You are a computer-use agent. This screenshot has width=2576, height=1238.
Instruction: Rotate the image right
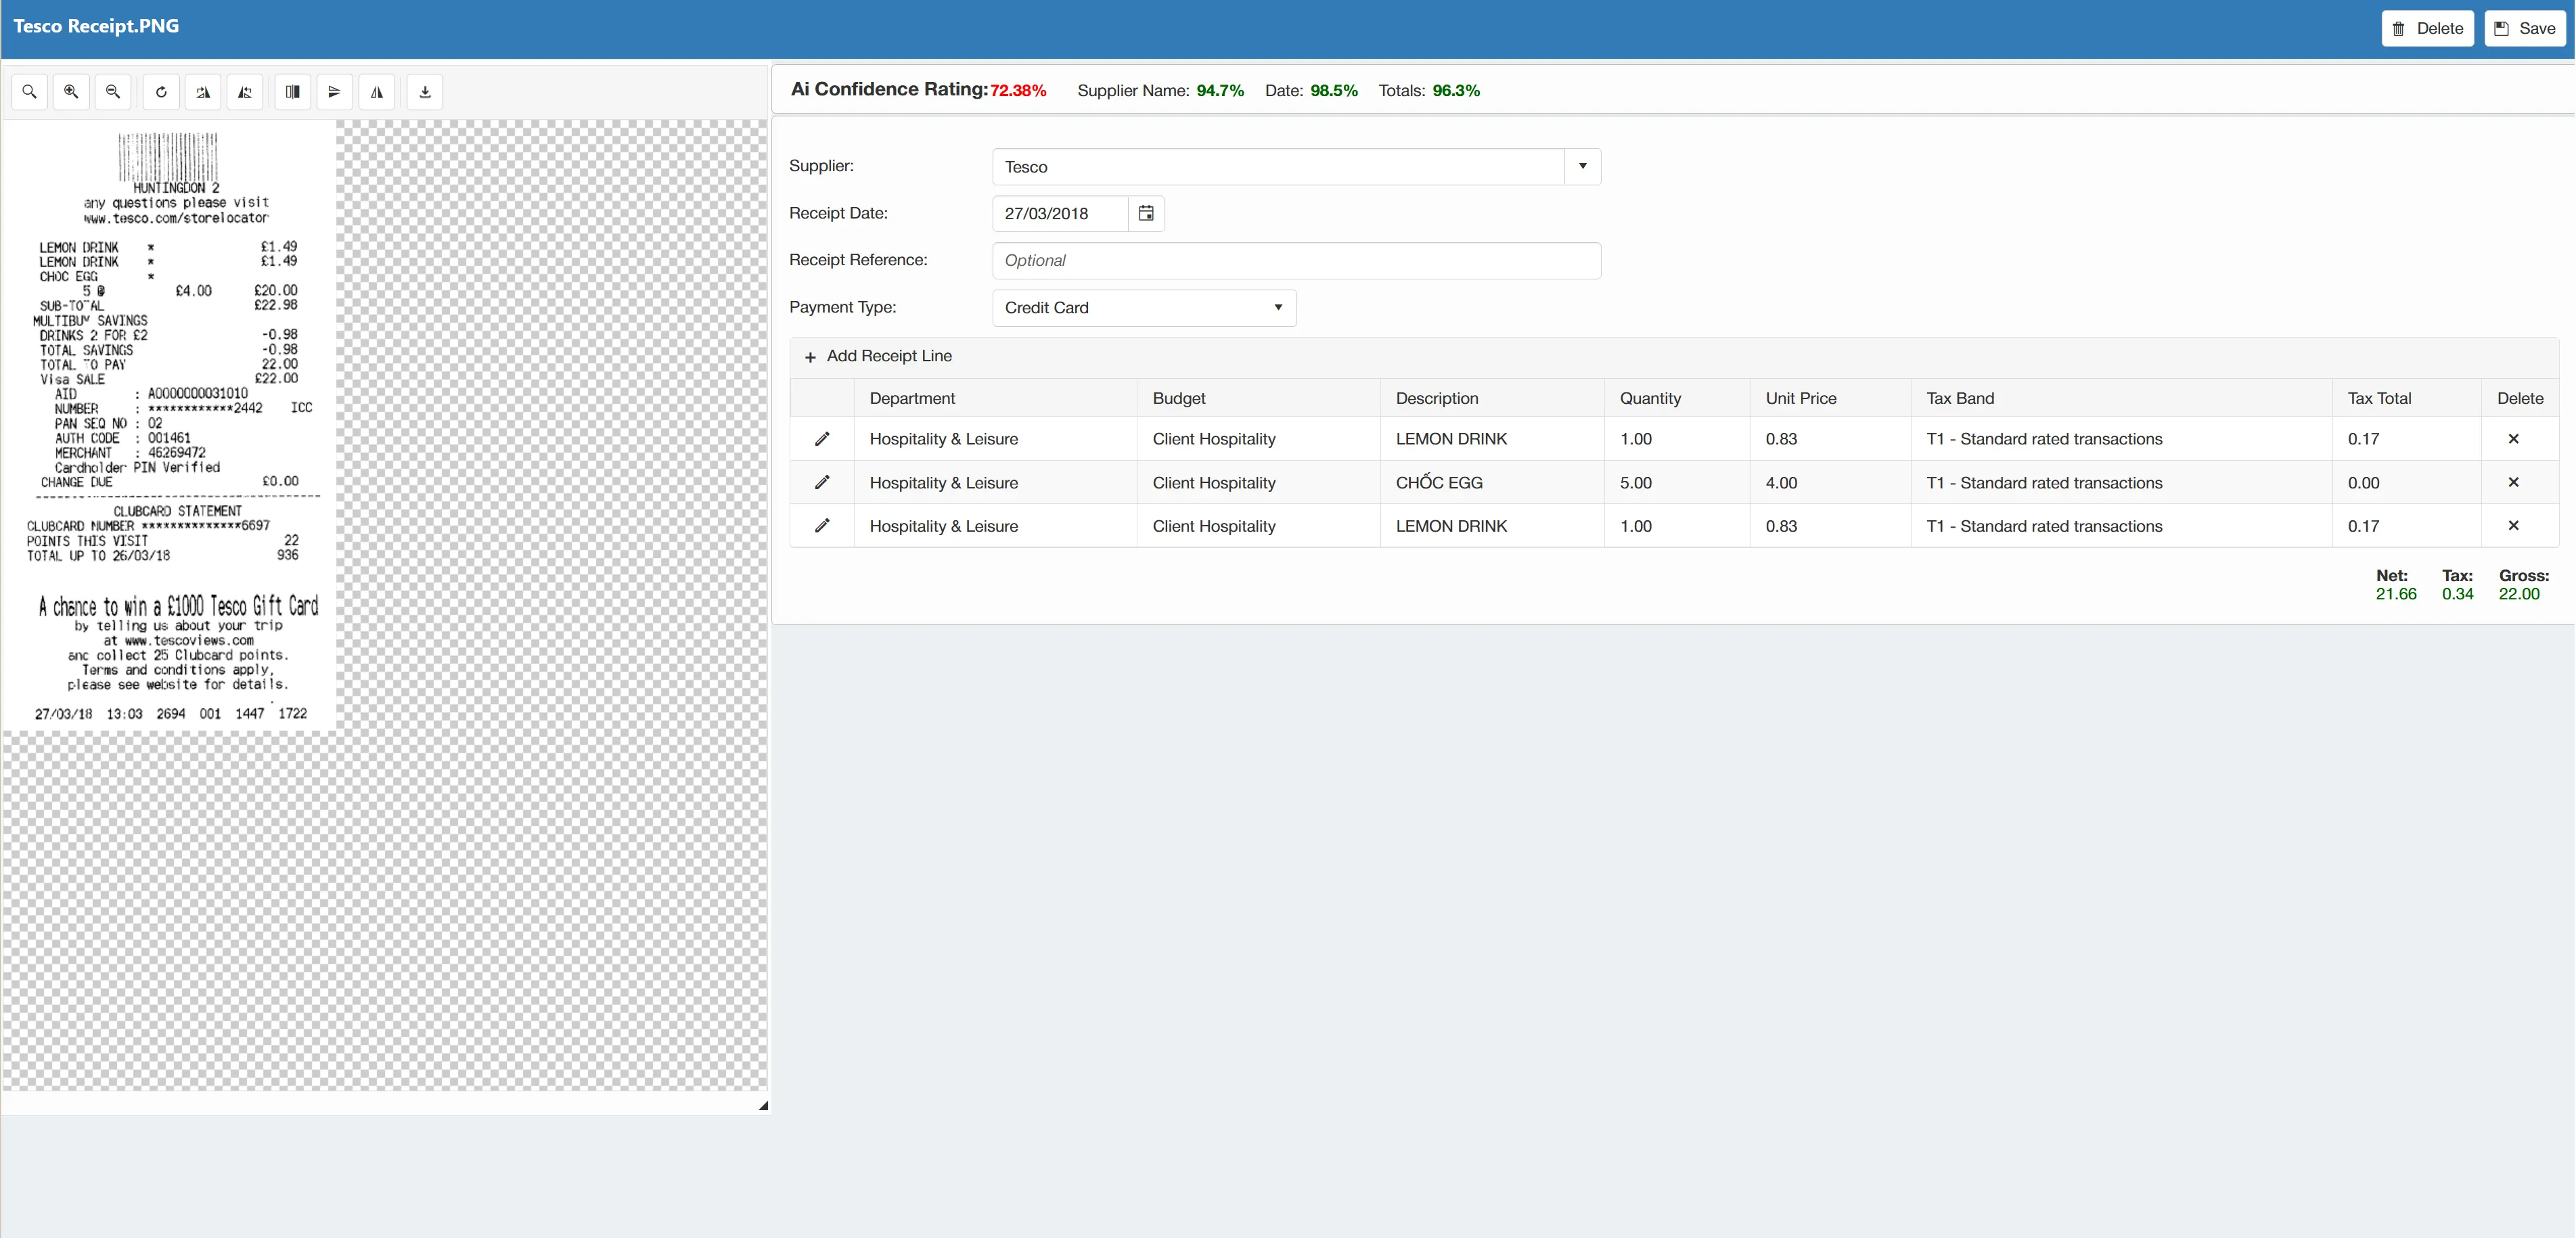(203, 92)
